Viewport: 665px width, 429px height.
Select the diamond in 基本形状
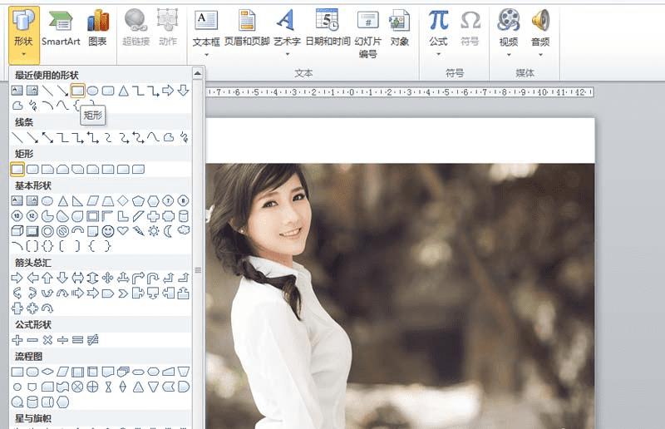pos(123,200)
